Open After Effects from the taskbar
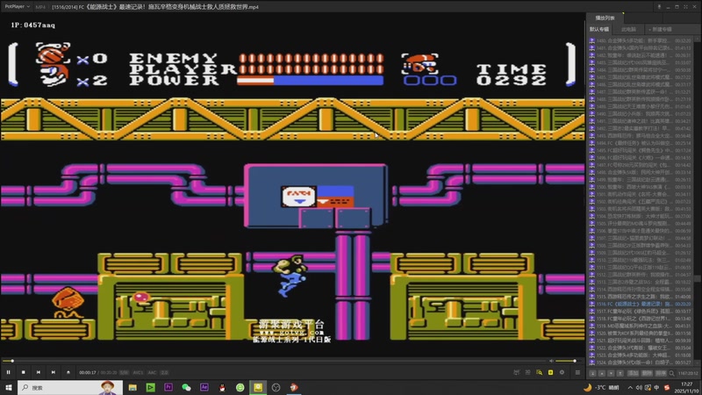This screenshot has height=395, width=702. coord(204,387)
